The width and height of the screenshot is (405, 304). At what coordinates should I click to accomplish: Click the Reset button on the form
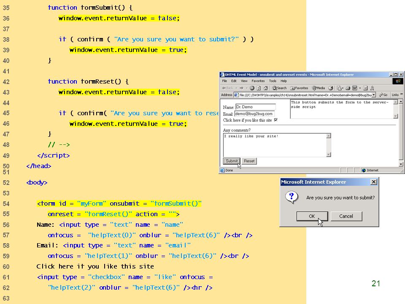(249, 161)
